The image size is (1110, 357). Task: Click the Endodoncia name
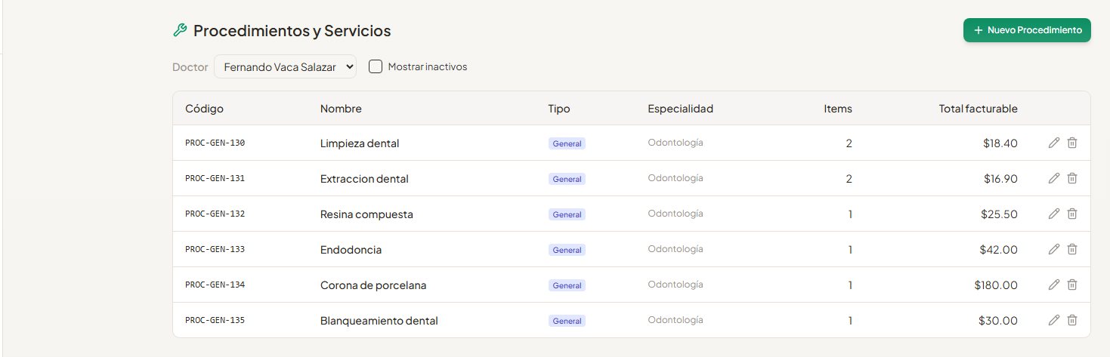point(351,250)
